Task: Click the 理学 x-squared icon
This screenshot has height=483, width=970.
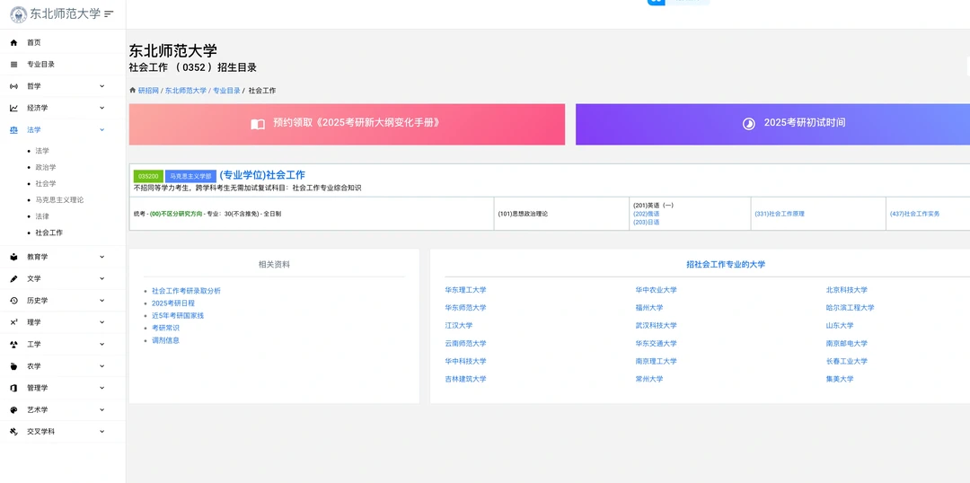Action: point(13,322)
